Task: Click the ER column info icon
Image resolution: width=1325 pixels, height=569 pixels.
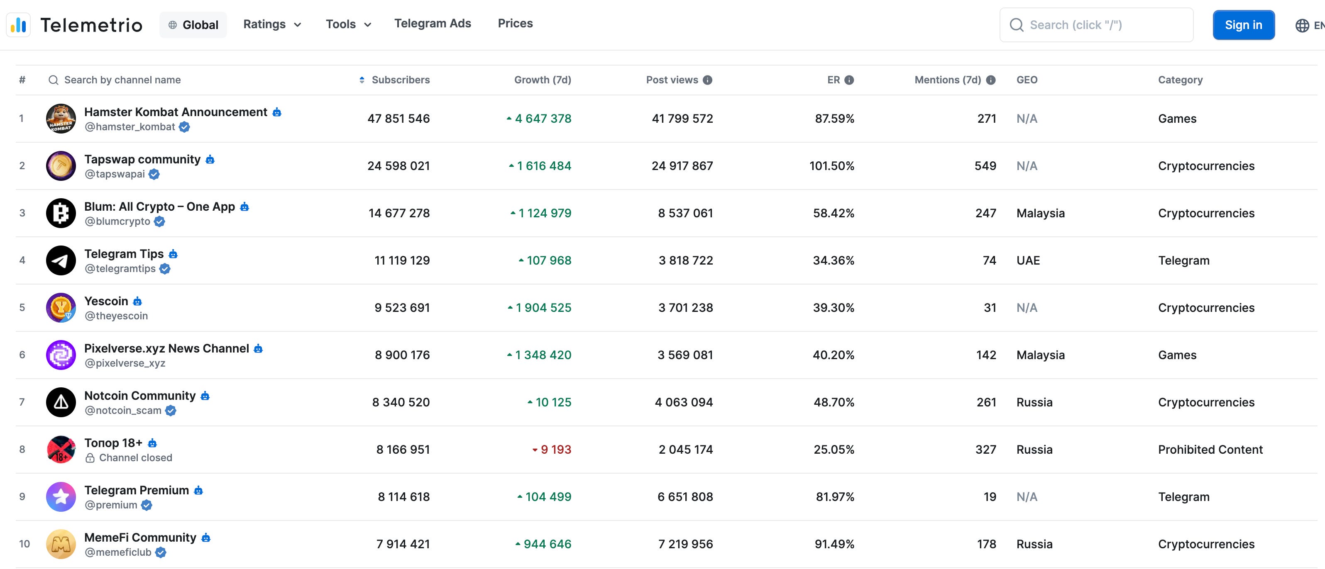Action: point(849,80)
